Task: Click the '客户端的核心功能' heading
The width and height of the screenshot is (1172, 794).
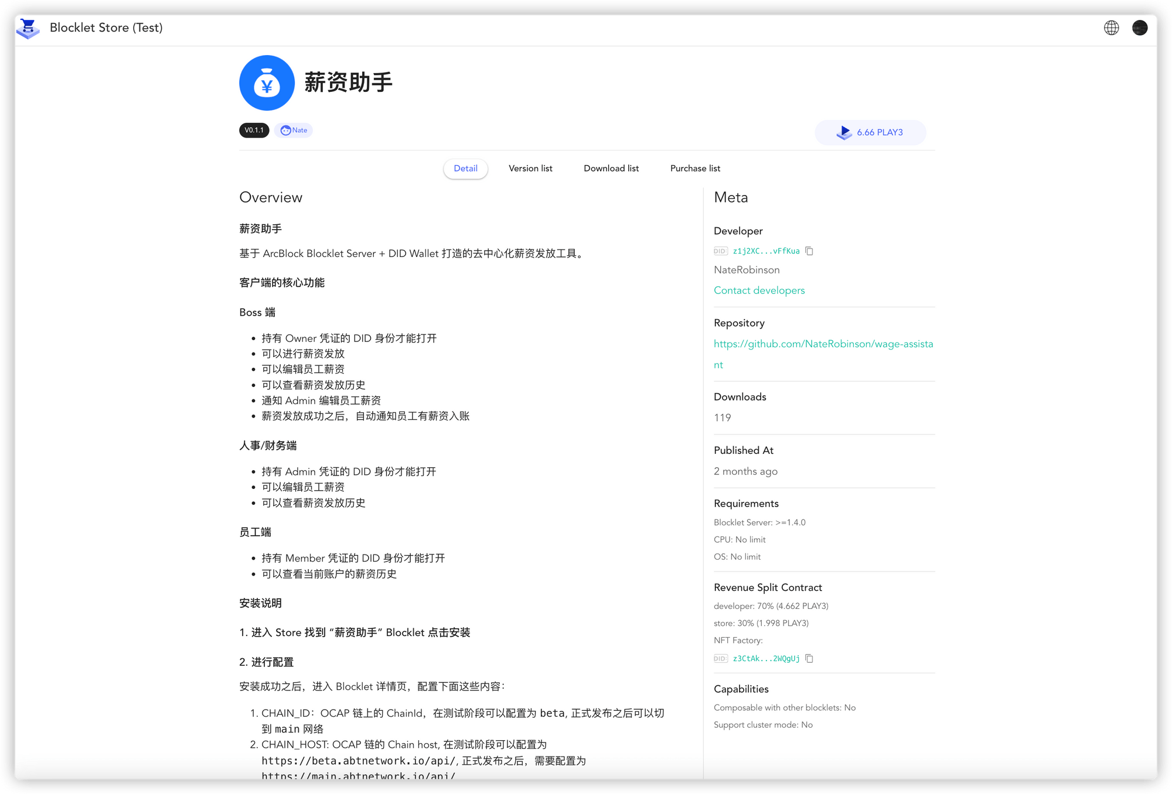Action: [282, 283]
